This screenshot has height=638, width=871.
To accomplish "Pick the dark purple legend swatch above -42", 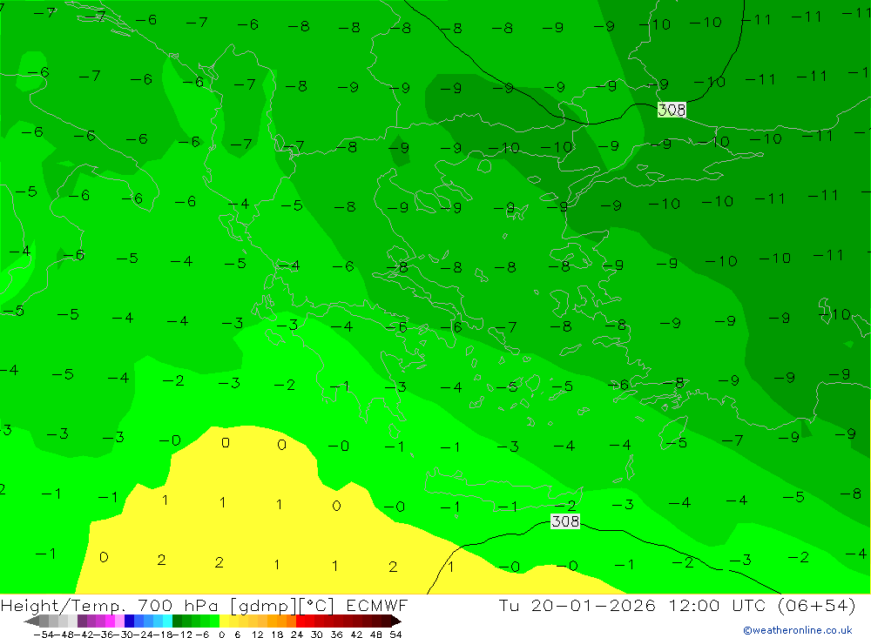I will point(82,621).
